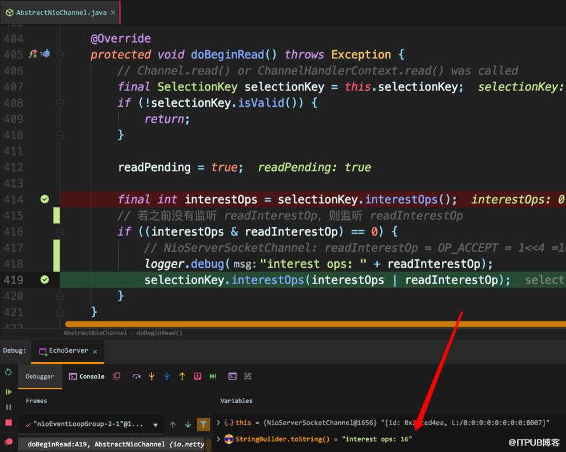The height and width of the screenshot is (452, 566).
Task: Click the doBeginRead method name
Action: click(x=228, y=55)
